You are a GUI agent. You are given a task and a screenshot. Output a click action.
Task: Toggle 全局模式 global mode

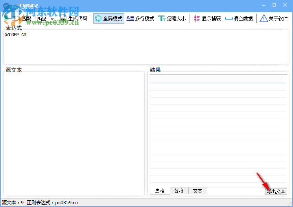[x=109, y=18]
